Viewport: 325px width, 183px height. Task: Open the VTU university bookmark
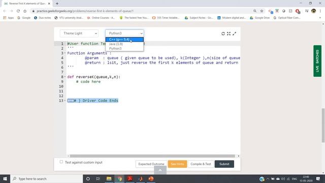(x=69, y=18)
